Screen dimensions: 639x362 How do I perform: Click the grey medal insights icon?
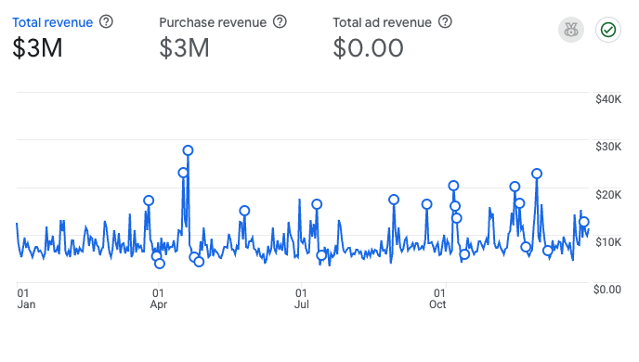pyautogui.click(x=571, y=30)
